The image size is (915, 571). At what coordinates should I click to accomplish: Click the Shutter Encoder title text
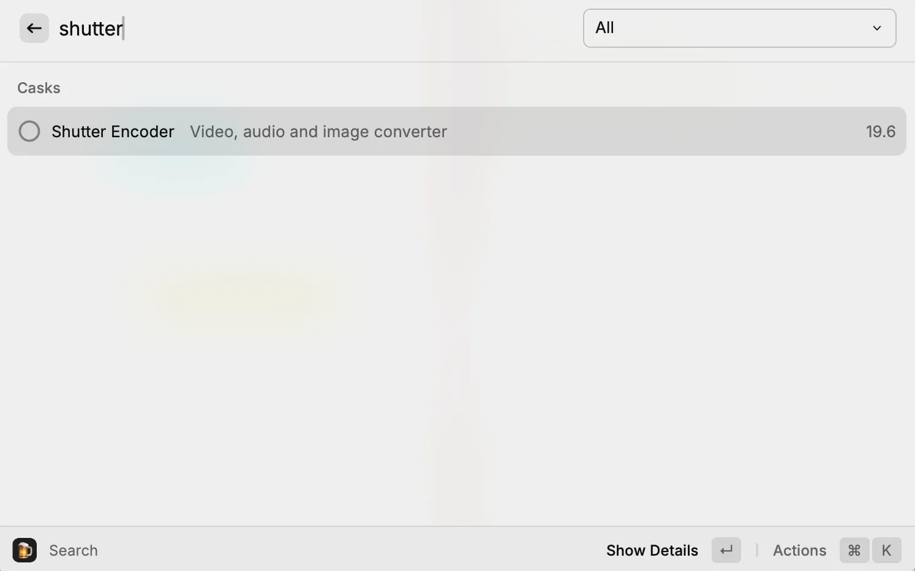[113, 131]
